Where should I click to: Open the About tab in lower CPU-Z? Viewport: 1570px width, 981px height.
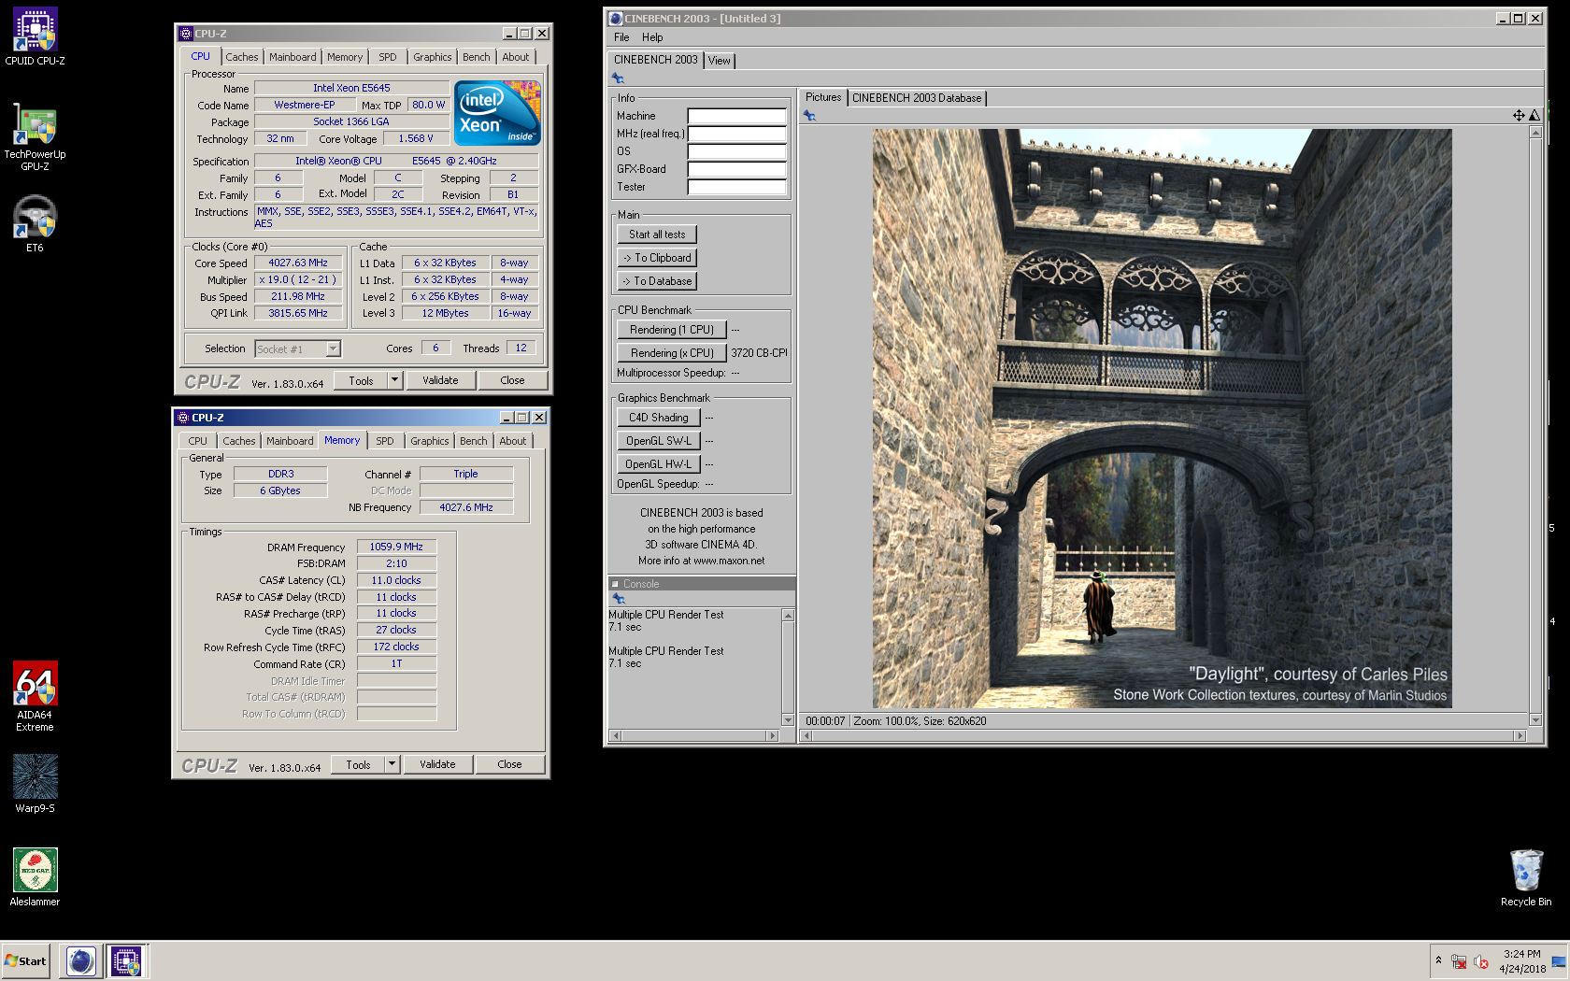pyautogui.click(x=512, y=441)
